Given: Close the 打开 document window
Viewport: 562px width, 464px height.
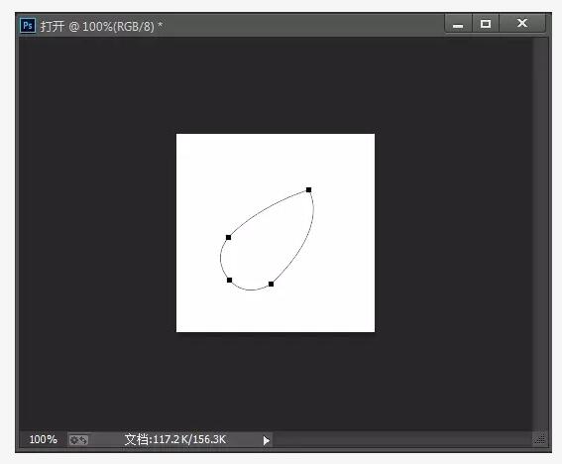Looking at the screenshot, I should tap(522, 24).
